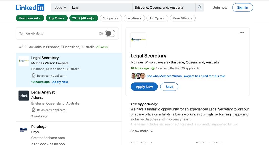Expand the Job Type filter

pyautogui.click(x=157, y=18)
